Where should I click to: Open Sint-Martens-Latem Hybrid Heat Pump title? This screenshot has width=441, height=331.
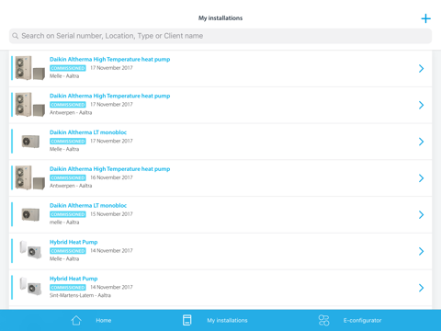73,279
